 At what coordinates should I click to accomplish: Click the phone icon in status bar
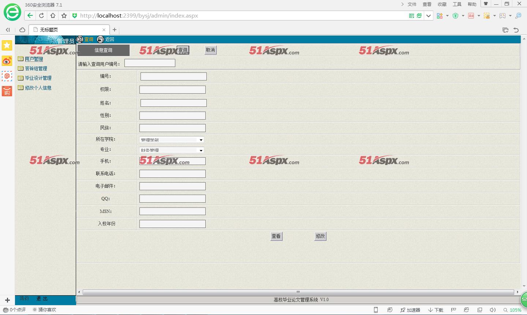(x=375, y=310)
